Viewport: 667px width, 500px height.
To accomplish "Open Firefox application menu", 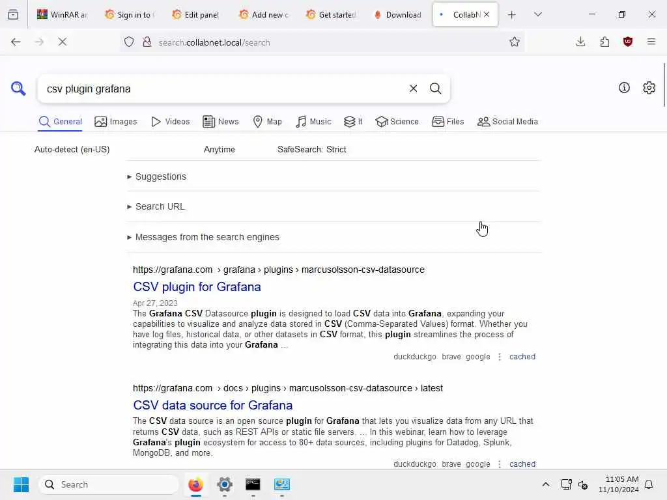I will coord(651,42).
